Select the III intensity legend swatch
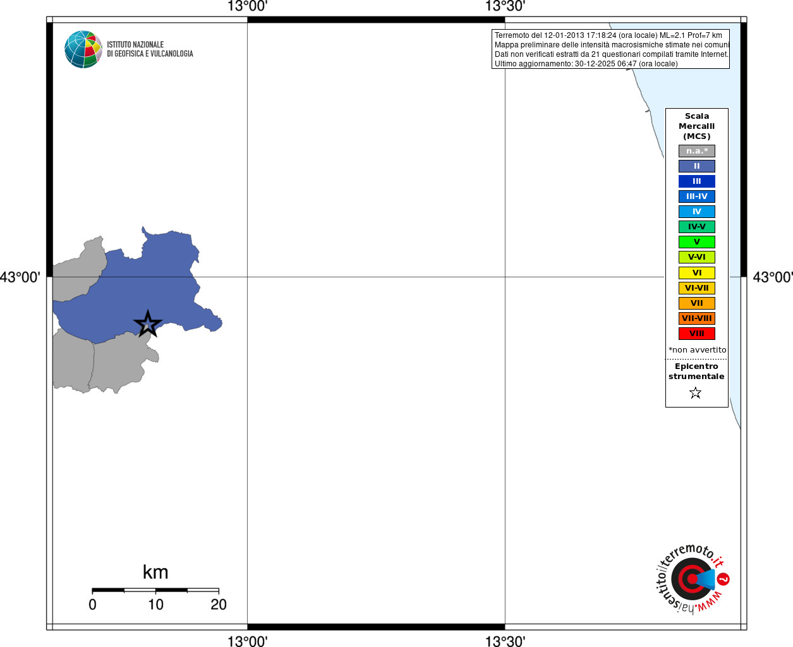 point(697,181)
